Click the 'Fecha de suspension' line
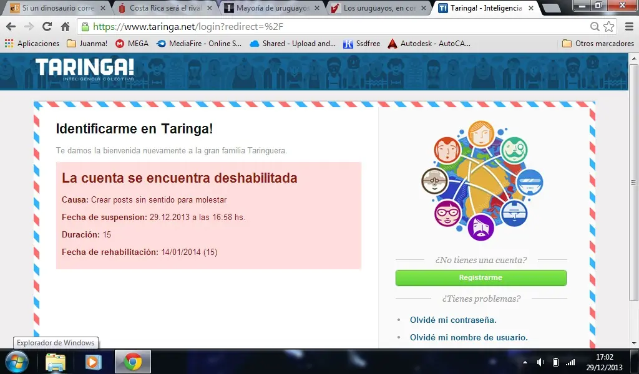639x374 pixels. (x=154, y=218)
